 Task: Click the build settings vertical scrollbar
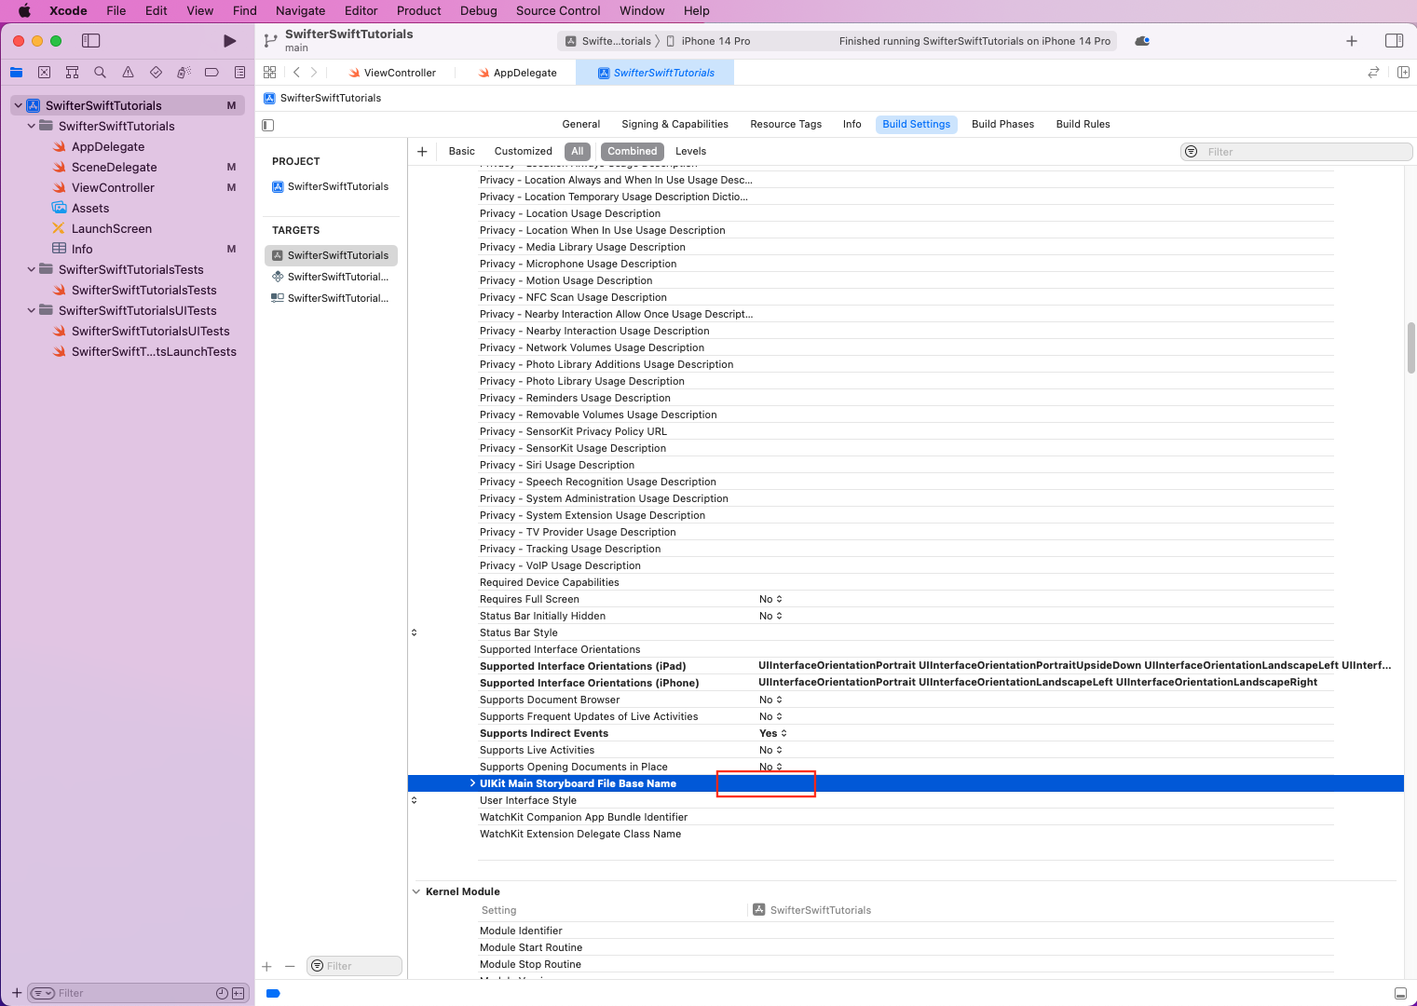tap(1410, 348)
